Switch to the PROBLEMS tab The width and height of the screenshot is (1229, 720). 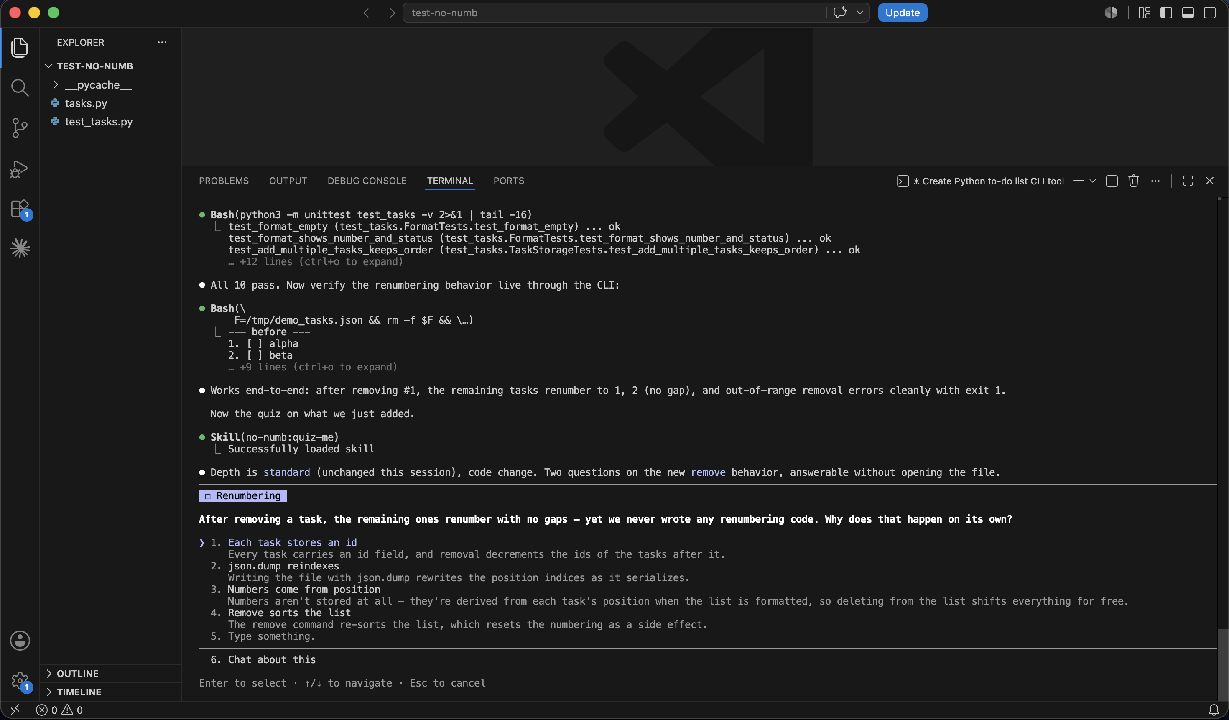point(224,181)
